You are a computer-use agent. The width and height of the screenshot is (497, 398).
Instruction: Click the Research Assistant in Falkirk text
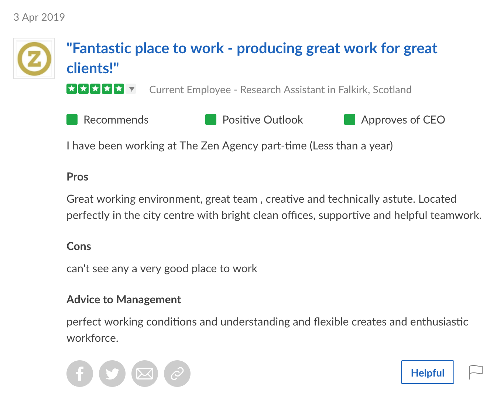tap(326, 90)
